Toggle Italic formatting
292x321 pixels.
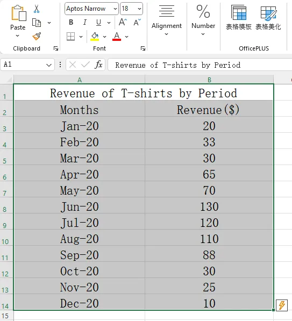pos(85,22)
